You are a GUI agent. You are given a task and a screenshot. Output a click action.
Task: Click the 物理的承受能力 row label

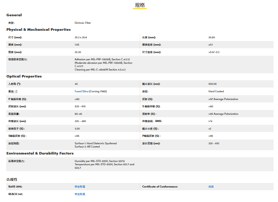coord(18,59)
